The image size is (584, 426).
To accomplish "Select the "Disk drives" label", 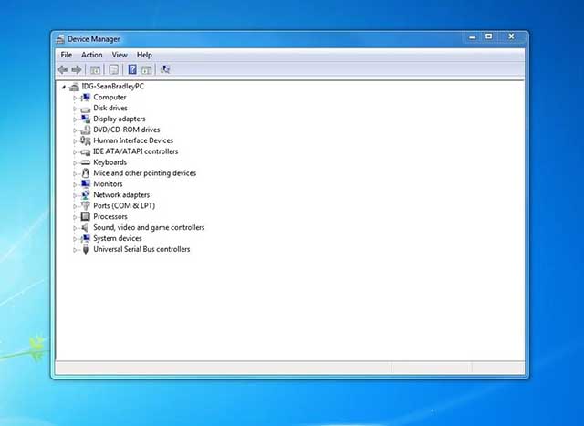I will tap(110, 108).
